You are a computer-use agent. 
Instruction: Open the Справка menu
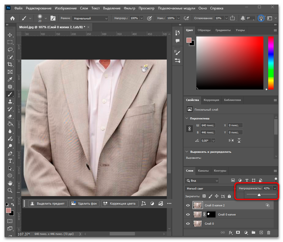pos(217,8)
